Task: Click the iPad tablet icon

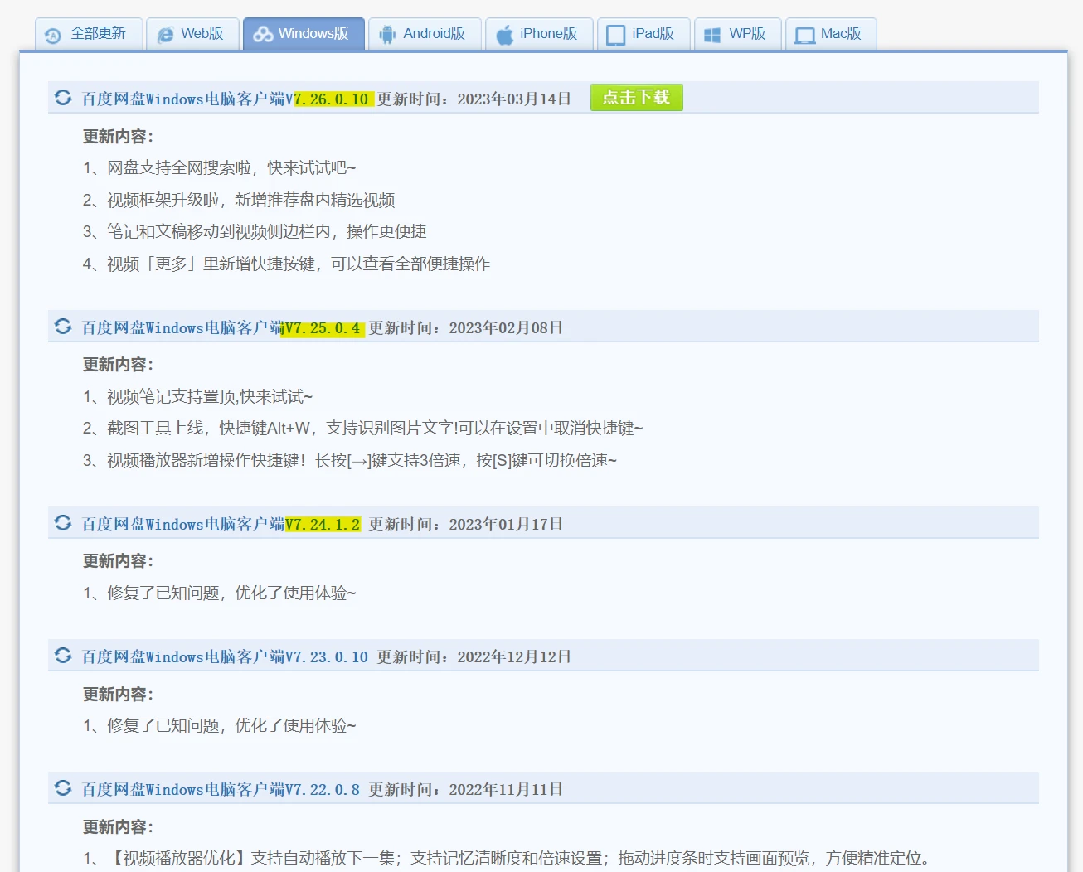Action: [615, 35]
